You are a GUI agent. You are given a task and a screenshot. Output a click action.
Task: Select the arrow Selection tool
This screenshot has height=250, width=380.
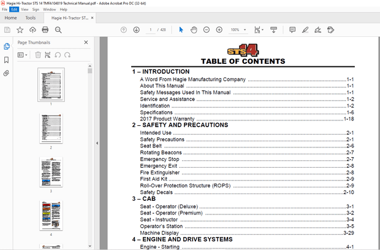point(181,30)
